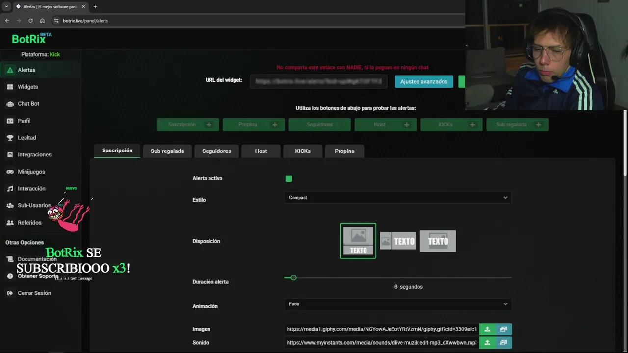Click the site info icon in address bar
This screenshot has width=628, height=353.
point(56,21)
